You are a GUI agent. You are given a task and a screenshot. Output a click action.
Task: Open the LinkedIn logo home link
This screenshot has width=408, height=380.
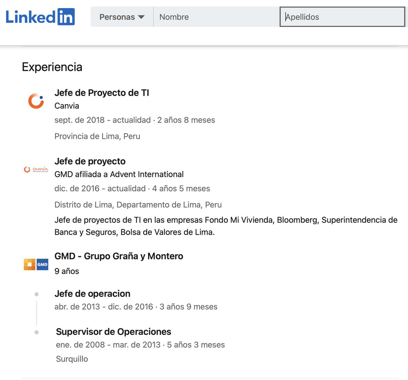coord(40,17)
